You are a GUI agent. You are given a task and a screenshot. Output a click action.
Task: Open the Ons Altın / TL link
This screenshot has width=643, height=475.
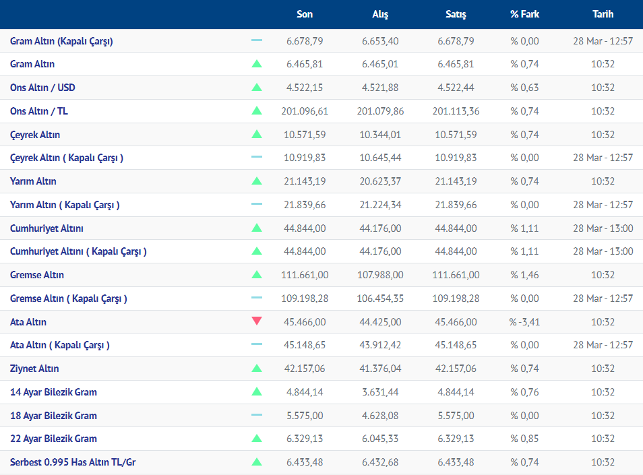(x=39, y=111)
